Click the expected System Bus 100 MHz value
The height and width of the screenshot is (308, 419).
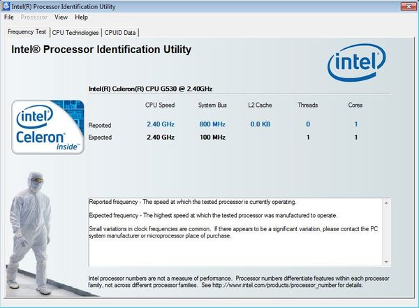(212, 138)
